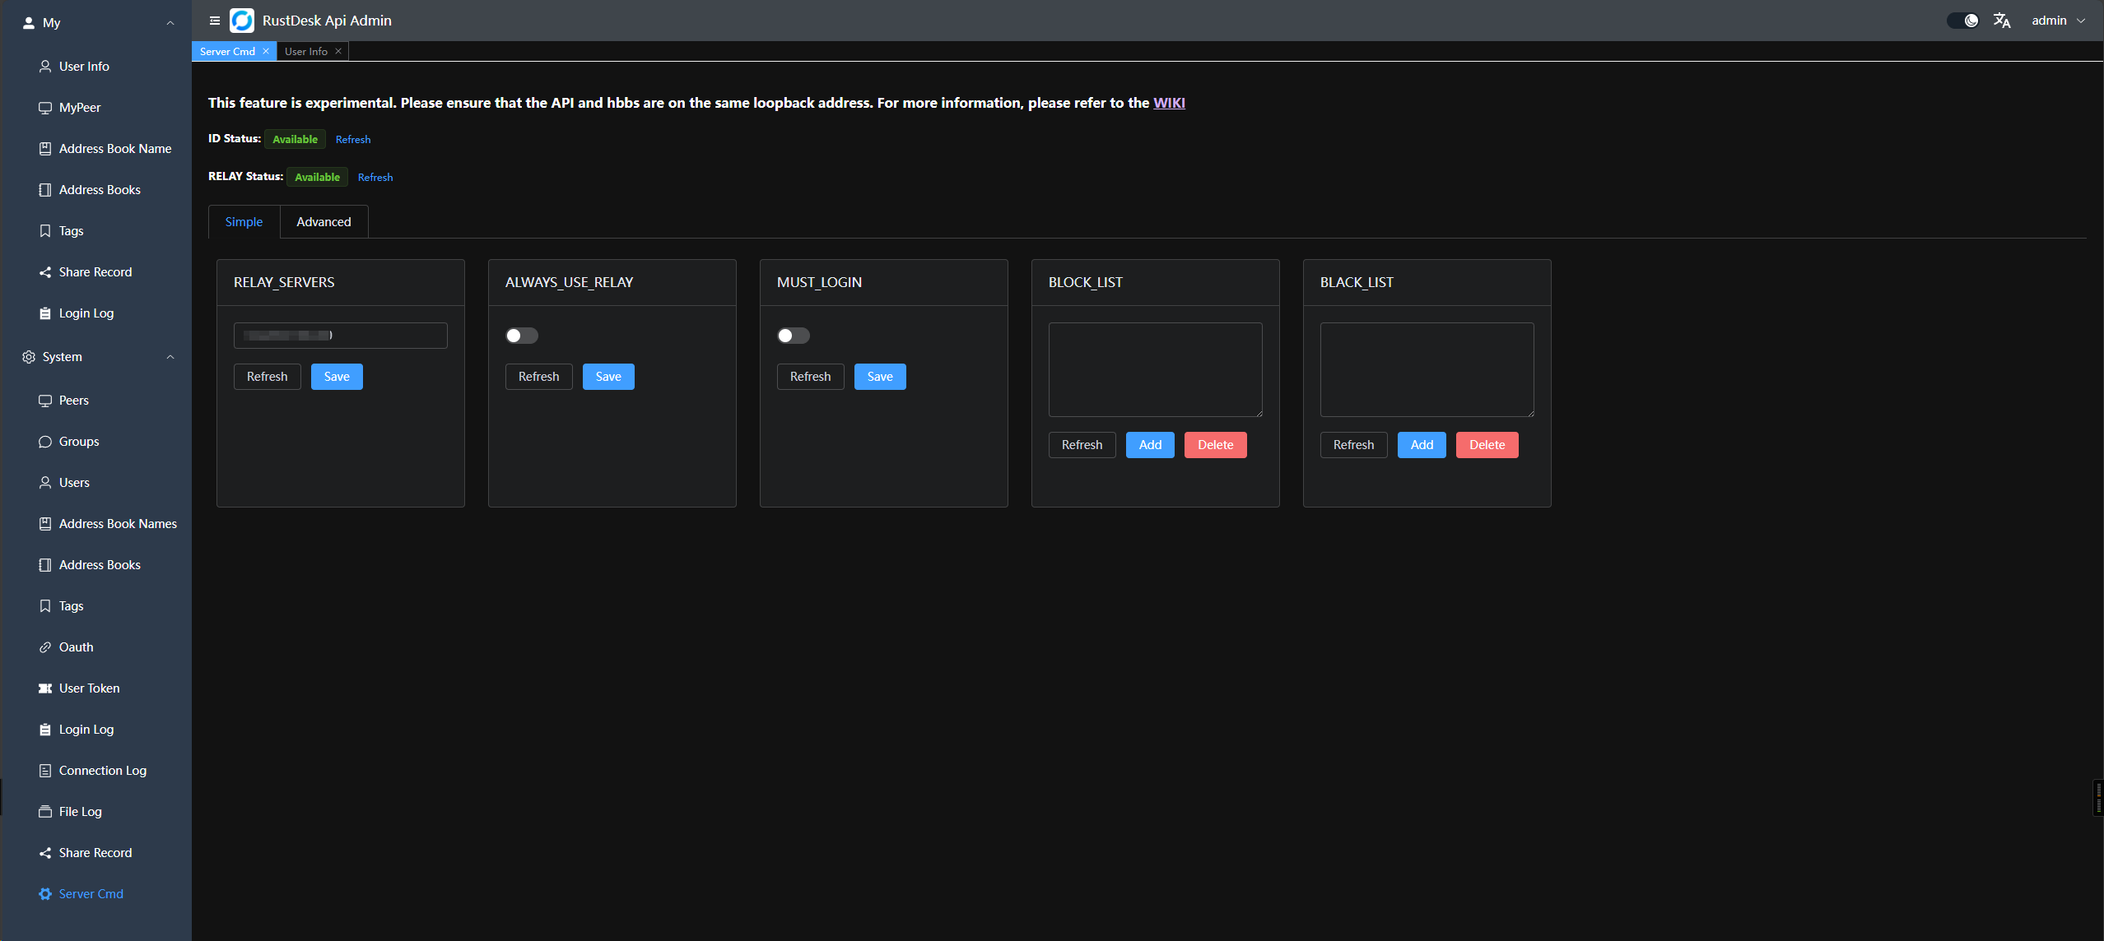Open the User Info sidebar item
The width and height of the screenshot is (2104, 941).
pyautogui.click(x=83, y=66)
